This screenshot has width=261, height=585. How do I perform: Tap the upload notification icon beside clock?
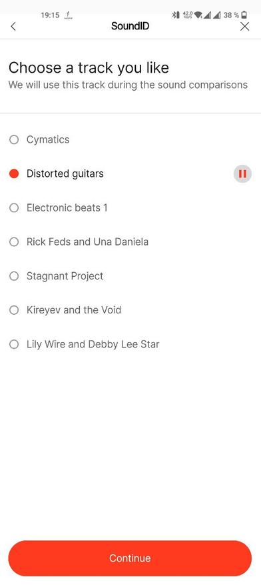coord(68,15)
